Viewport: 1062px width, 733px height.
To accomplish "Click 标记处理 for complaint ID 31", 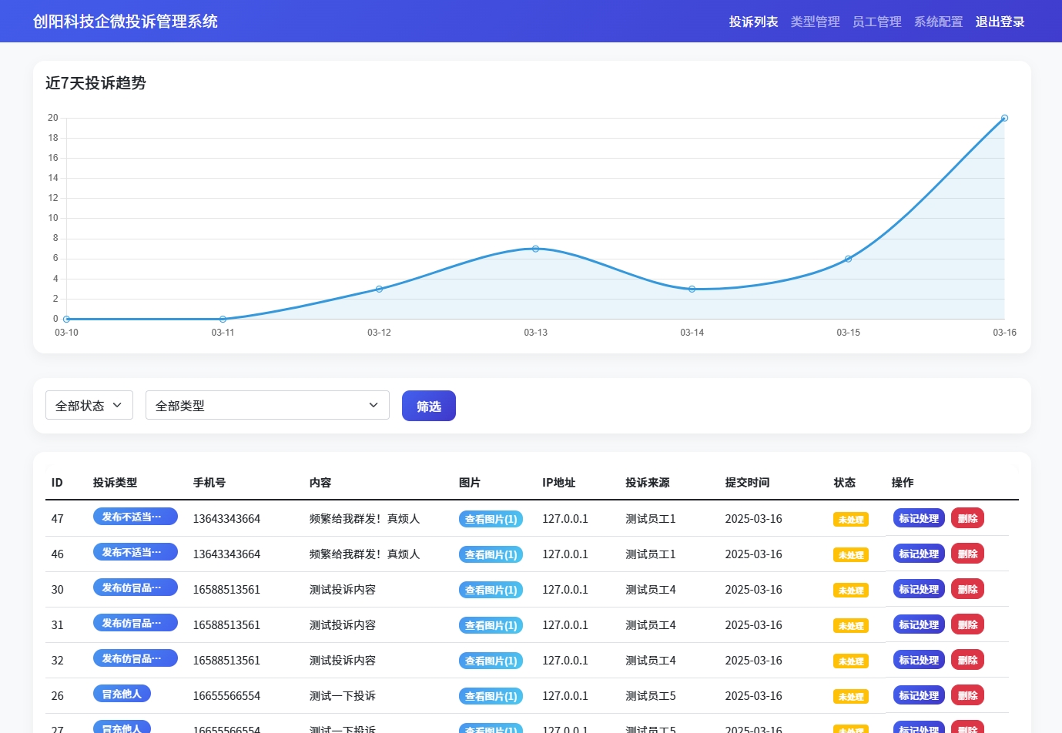I will [919, 624].
